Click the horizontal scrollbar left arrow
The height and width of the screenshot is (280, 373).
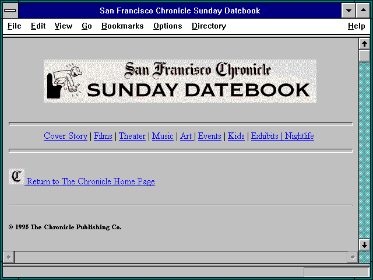(x=9, y=257)
